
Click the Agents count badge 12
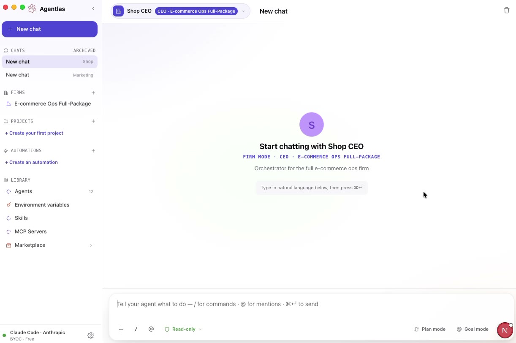(91, 192)
